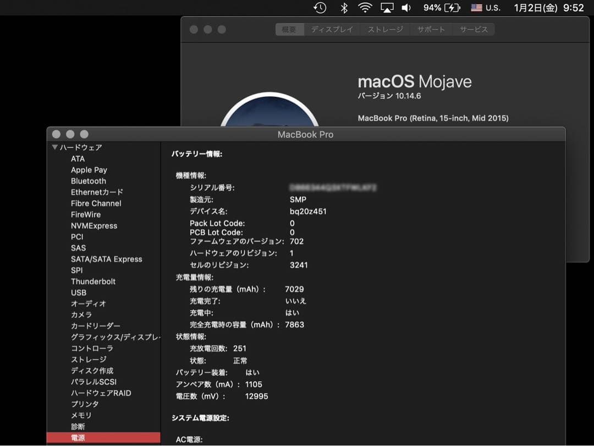Open the screen mirroring menu
The width and height of the screenshot is (594, 446).
tap(386, 8)
